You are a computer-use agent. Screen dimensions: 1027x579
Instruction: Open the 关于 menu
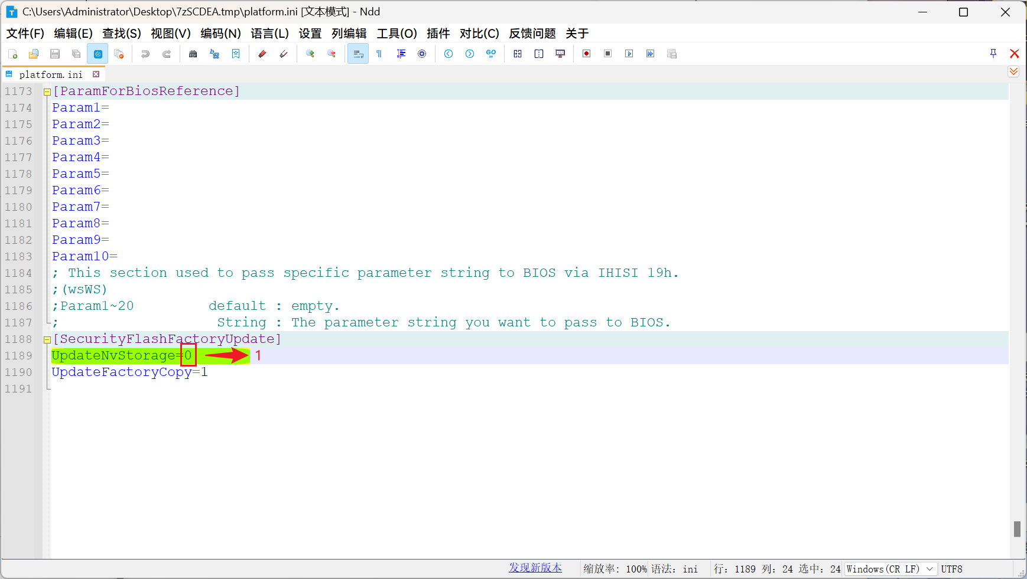[x=577, y=34]
